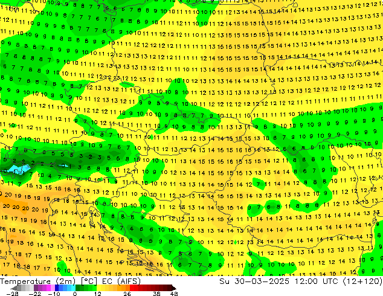Click the 'EC (AIFS)' model label
This screenshot has height=296, width=383.
(x=121, y=282)
